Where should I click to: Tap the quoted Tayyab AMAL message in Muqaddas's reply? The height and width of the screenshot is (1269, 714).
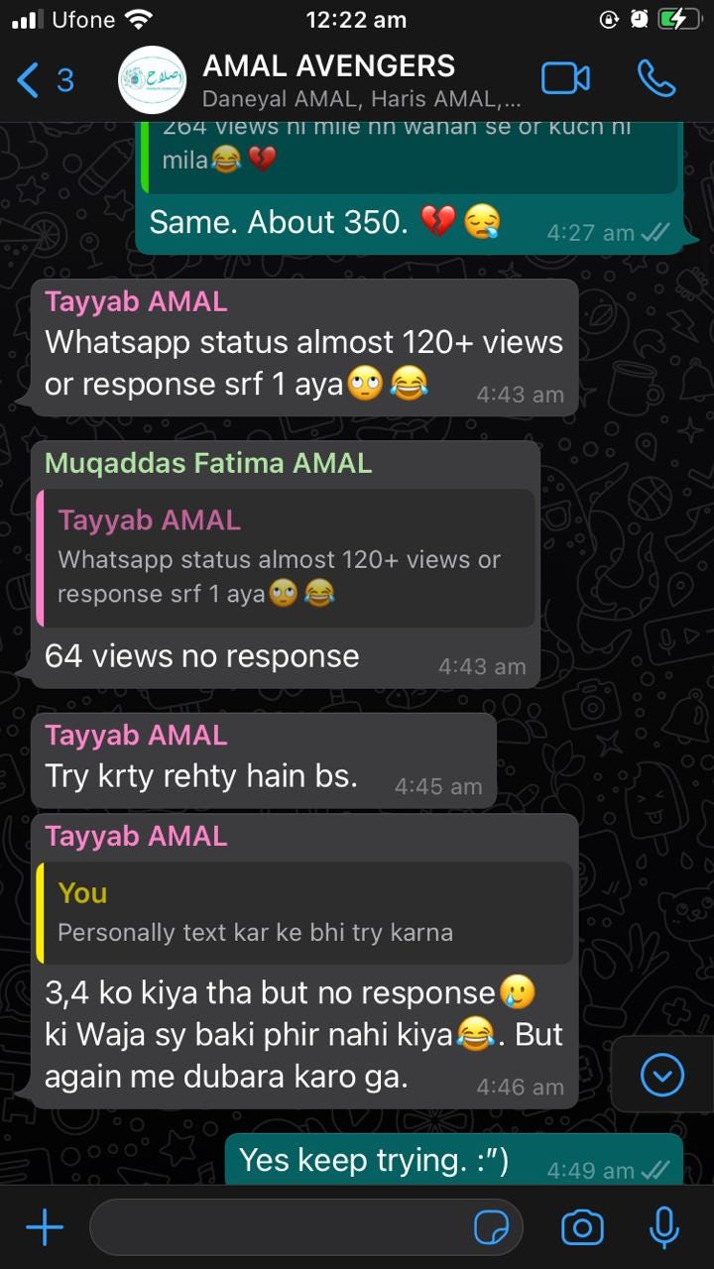point(286,557)
